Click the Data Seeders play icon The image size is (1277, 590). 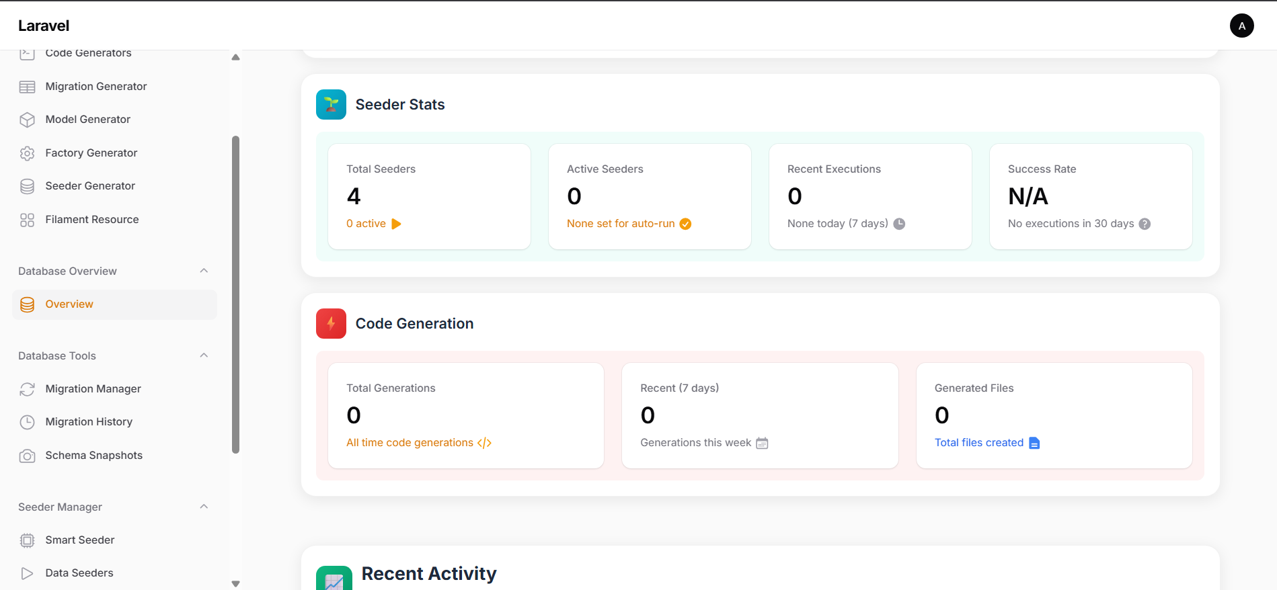point(27,573)
